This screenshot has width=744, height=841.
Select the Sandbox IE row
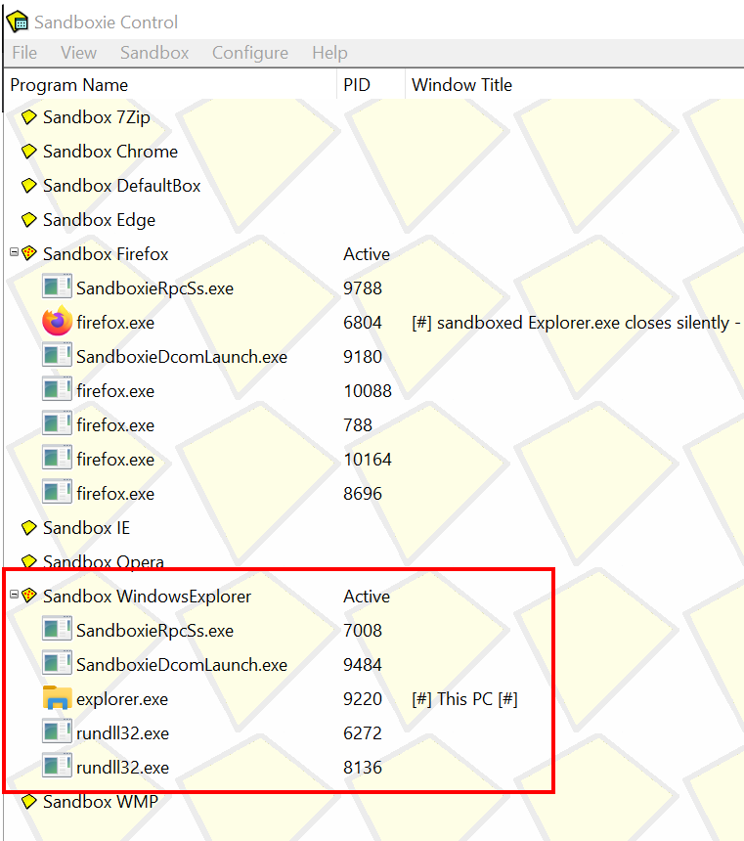[86, 528]
